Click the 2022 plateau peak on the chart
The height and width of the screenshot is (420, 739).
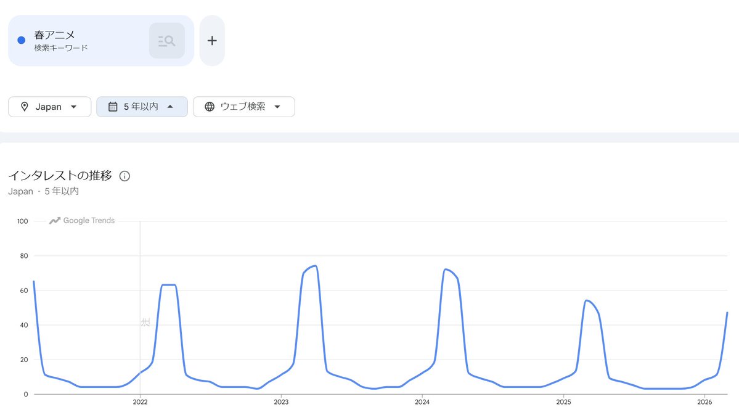point(168,285)
